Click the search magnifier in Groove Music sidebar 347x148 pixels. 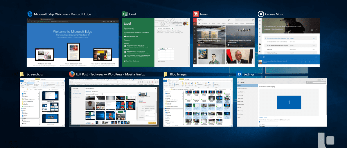(x=260, y=25)
